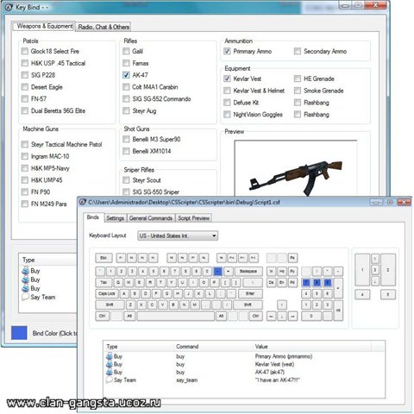Screen dimensions: 414x414
Task: Toggle the Secondary Ammo checkbox
Action: click(x=298, y=51)
